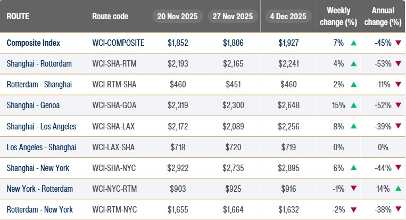The image size is (406, 220).
Task: Select the 4 Dec 2025 date pill
Action: (289, 16)
